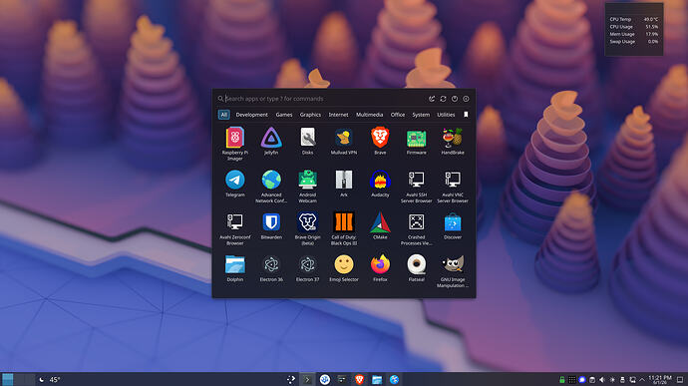Switch to Development category
688x386 pixels.
251,115
